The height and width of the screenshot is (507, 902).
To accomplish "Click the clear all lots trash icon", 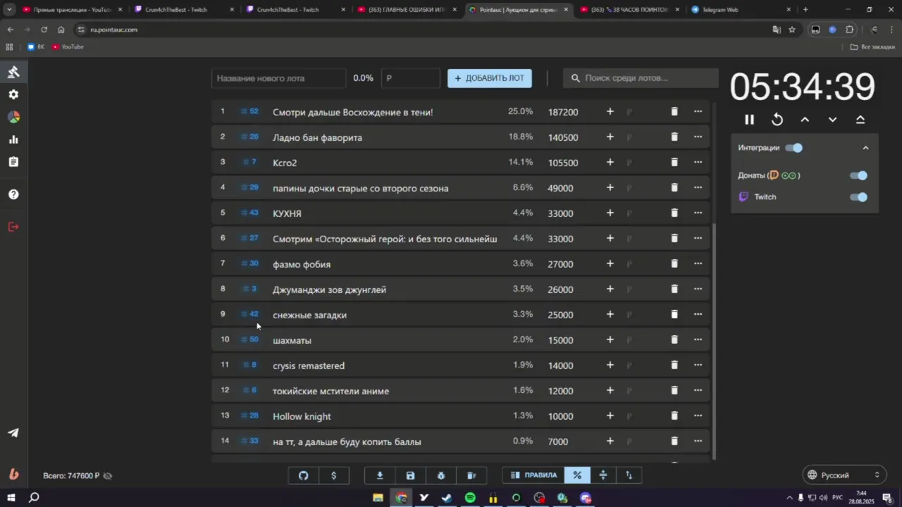I will pos(471,475).
